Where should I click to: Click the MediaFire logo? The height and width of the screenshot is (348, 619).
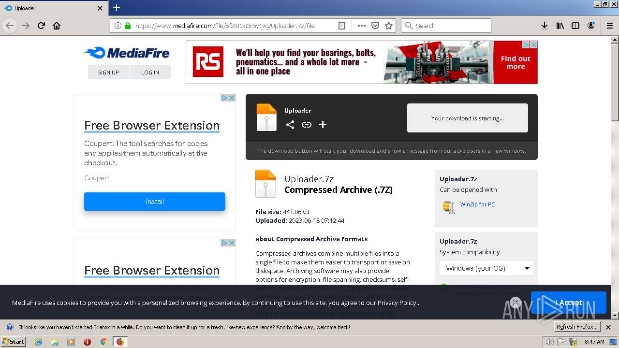pyautogui.click(x=127, y=53)
